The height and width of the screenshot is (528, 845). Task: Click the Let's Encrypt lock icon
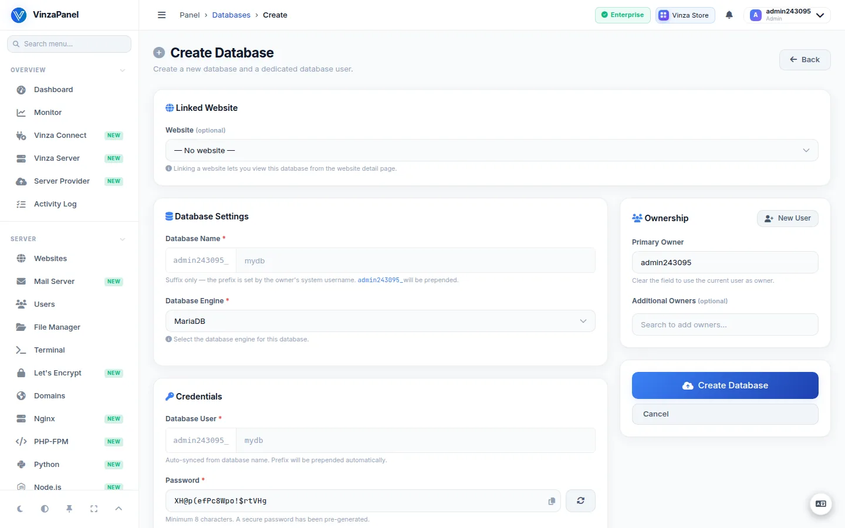coord(21,373)
